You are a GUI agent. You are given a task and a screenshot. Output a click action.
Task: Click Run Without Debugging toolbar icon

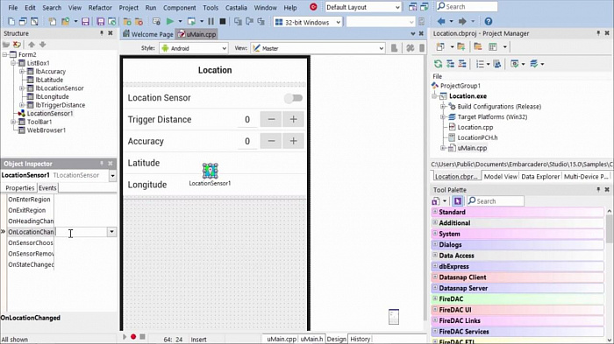tap(191, 22)
